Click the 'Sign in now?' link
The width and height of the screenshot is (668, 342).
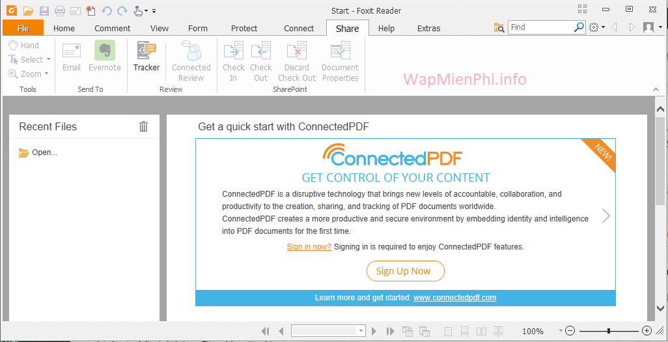[x=309, y=246]
